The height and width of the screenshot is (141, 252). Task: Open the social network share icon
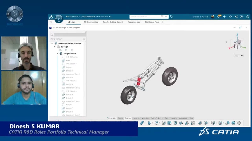tap(236, 17)
